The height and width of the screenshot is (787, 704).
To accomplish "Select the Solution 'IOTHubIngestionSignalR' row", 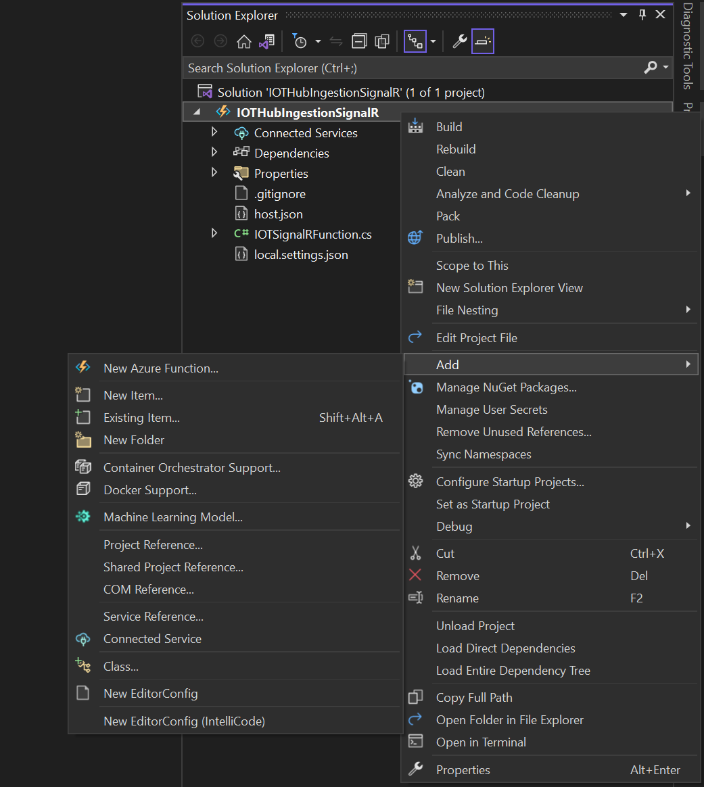I will (428, 92).
